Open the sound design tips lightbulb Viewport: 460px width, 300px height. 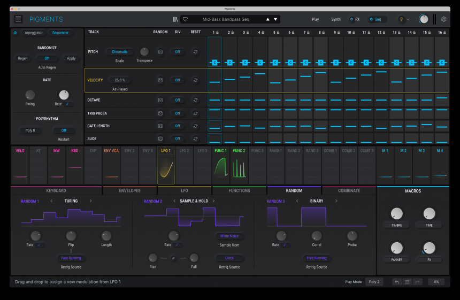pyautogui.click(x=401, y=19)
